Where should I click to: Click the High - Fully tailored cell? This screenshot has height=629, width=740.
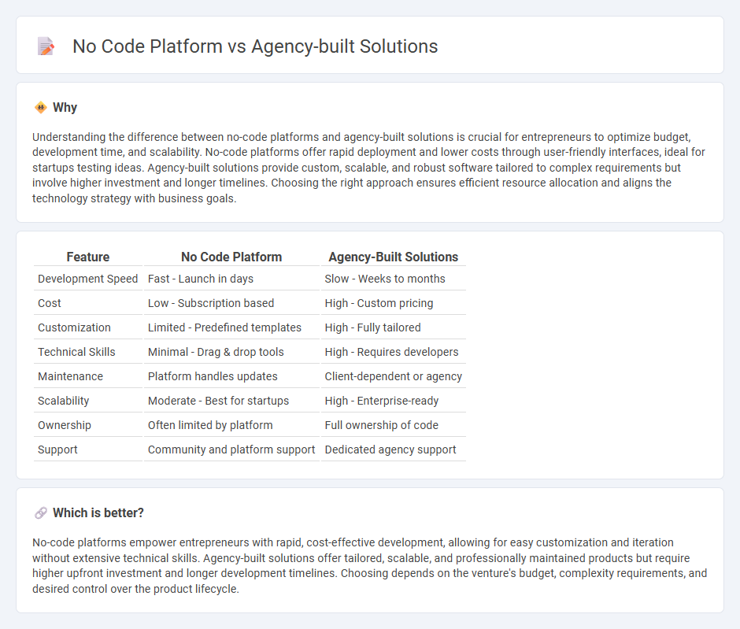tap(393, 327)
